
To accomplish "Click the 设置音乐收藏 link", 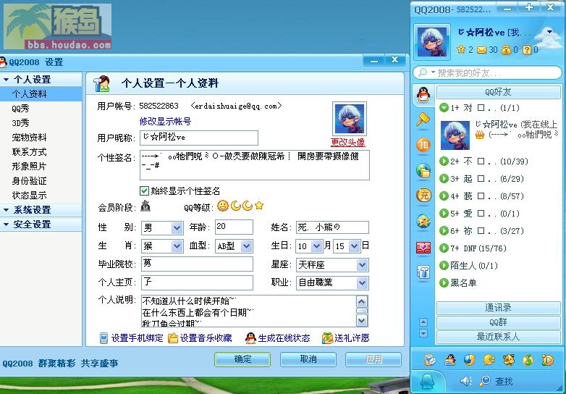I will (x=206, y=338).
